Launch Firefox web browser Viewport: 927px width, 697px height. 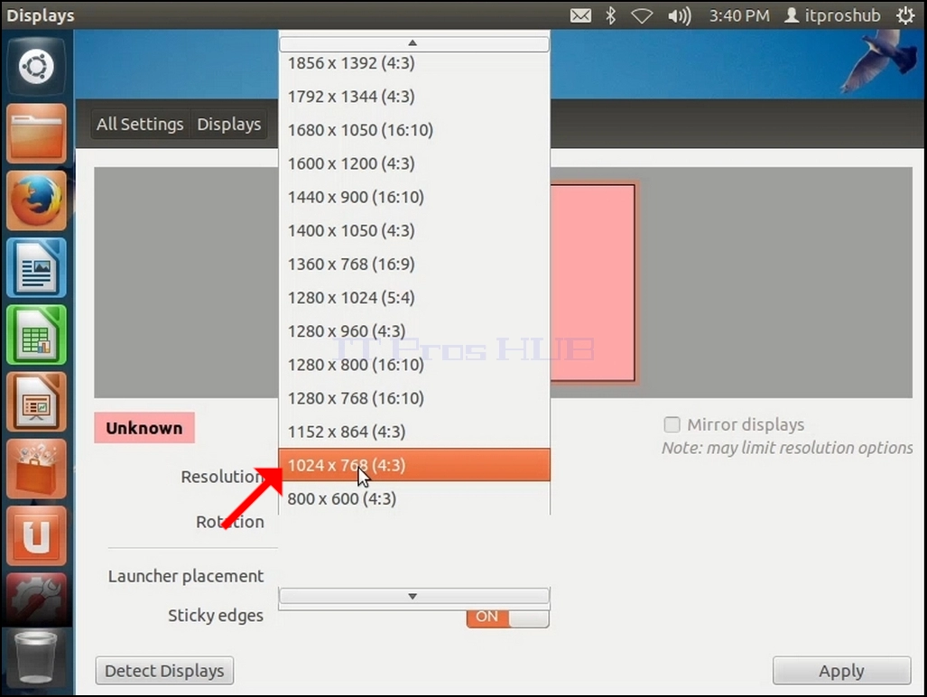[37, 200]
